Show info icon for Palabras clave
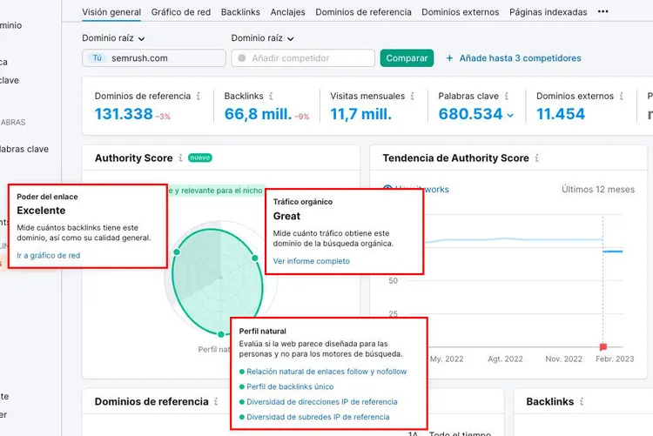Viewport: 653px width, 436px height. point(507,96)
